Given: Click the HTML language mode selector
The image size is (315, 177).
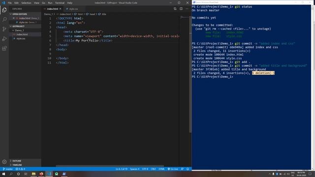Looking at the screenshot, I should (161, 169).
